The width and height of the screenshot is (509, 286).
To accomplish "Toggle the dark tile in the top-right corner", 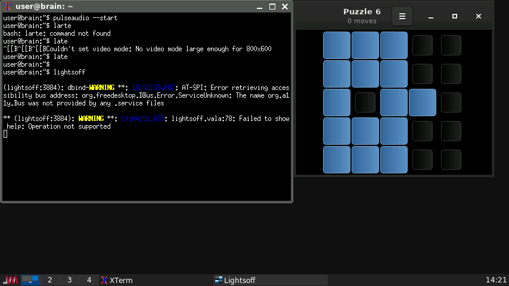I will [451, 45].
